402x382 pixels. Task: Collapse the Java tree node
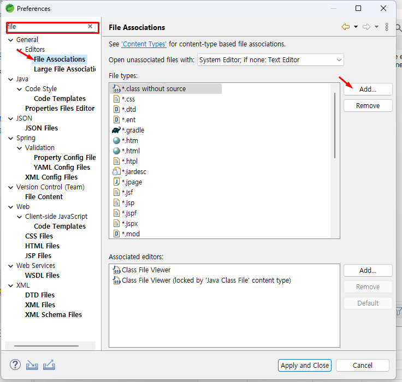pyautogui.click(x=11, y=79)
